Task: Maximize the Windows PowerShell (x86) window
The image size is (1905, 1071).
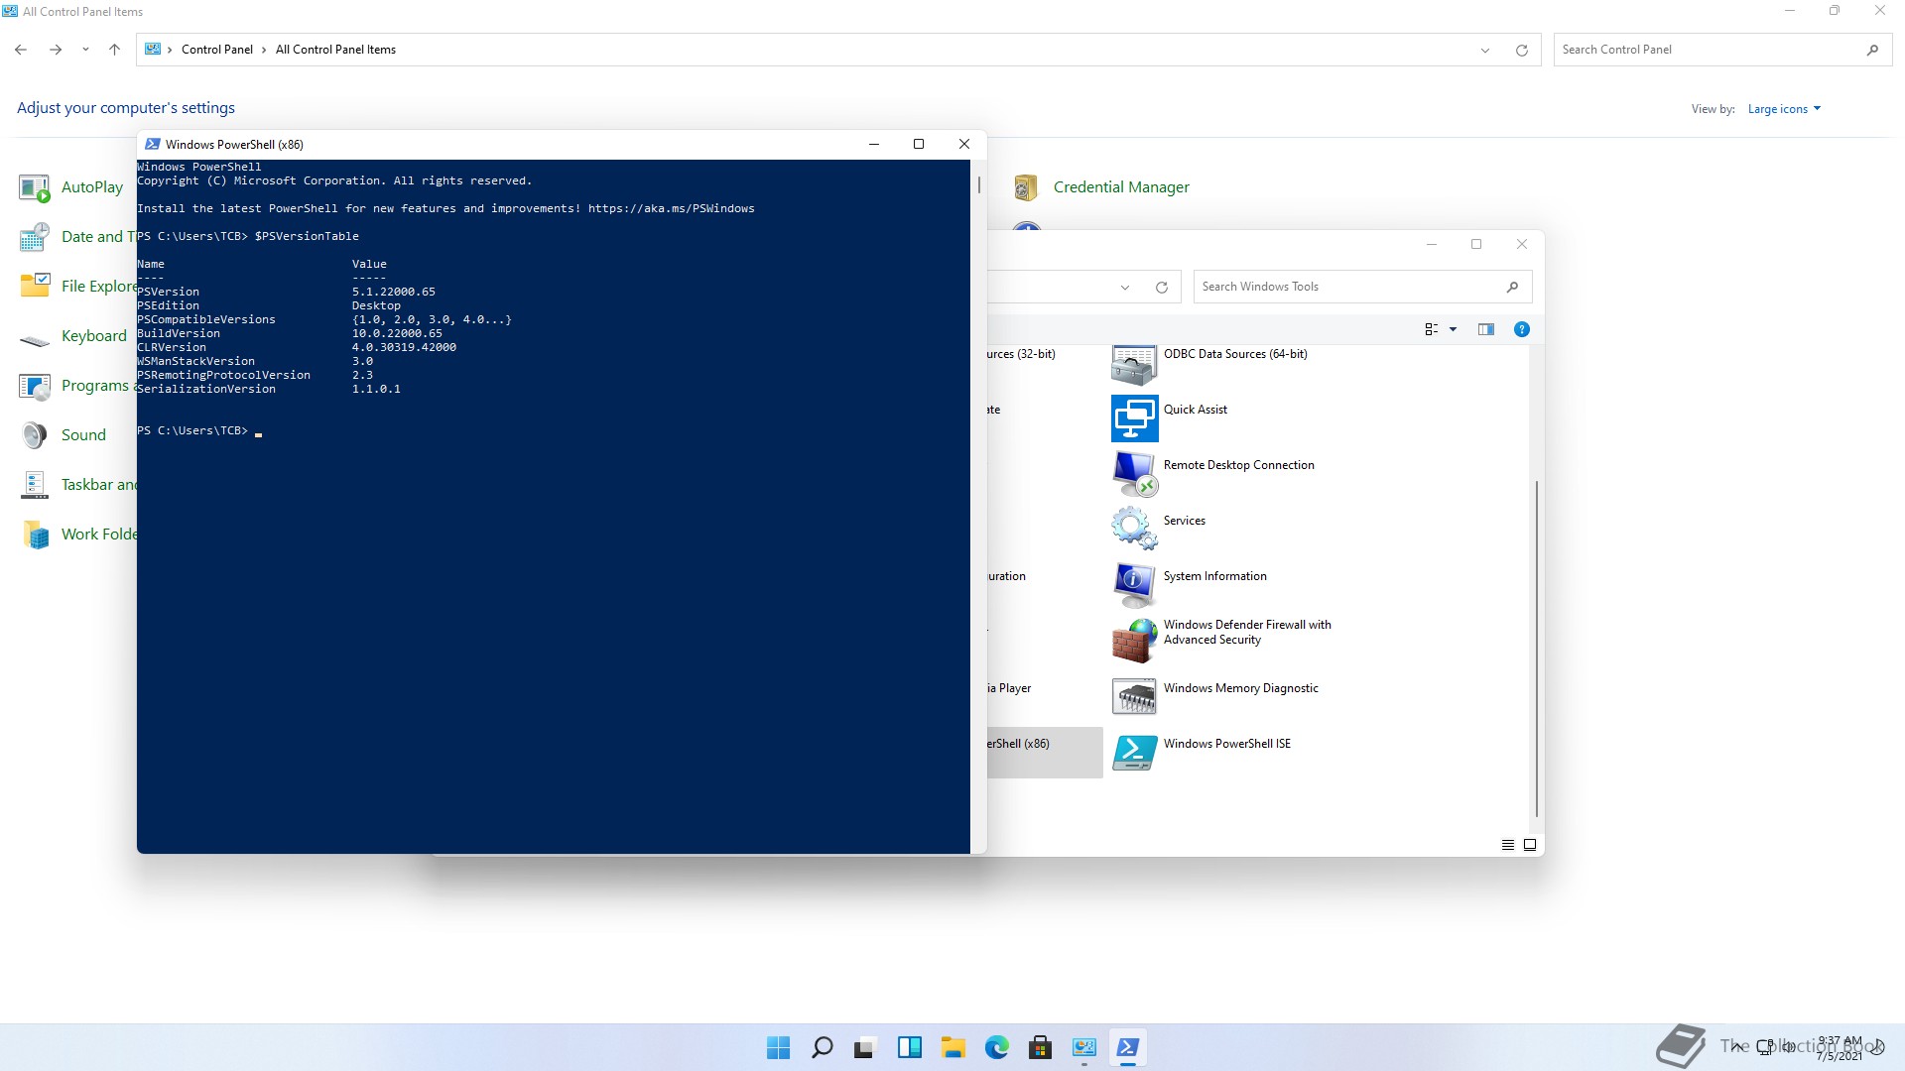Action: click(x=919, y=145)
